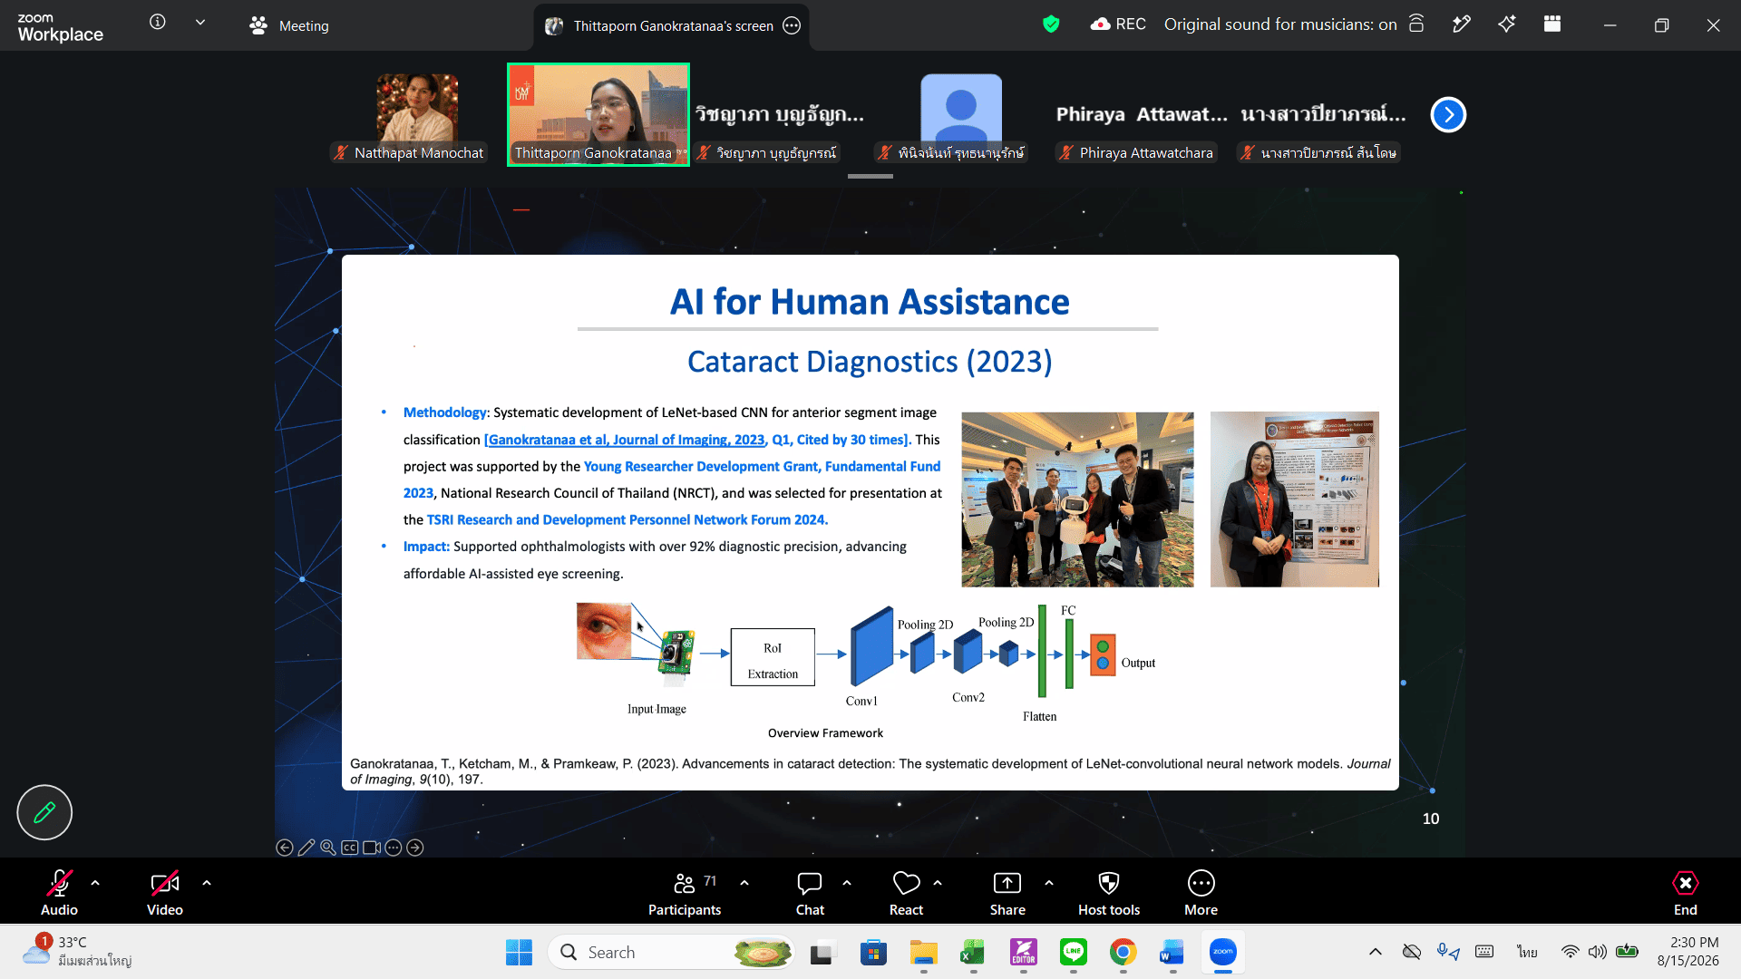Open Thittaporn's screen share options

(x=792, y=25)
